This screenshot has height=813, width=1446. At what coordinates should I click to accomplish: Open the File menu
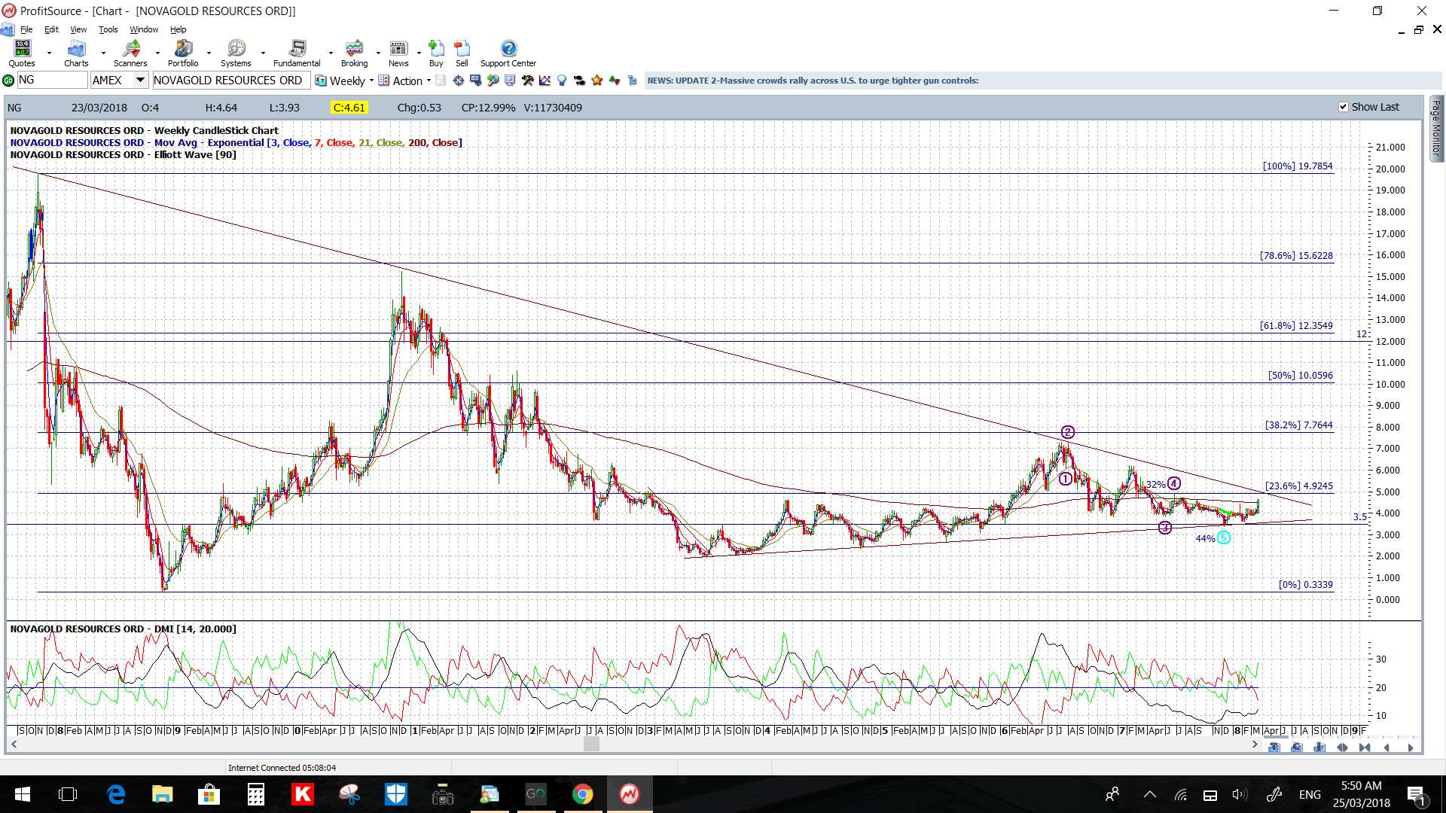coord(26,29)
